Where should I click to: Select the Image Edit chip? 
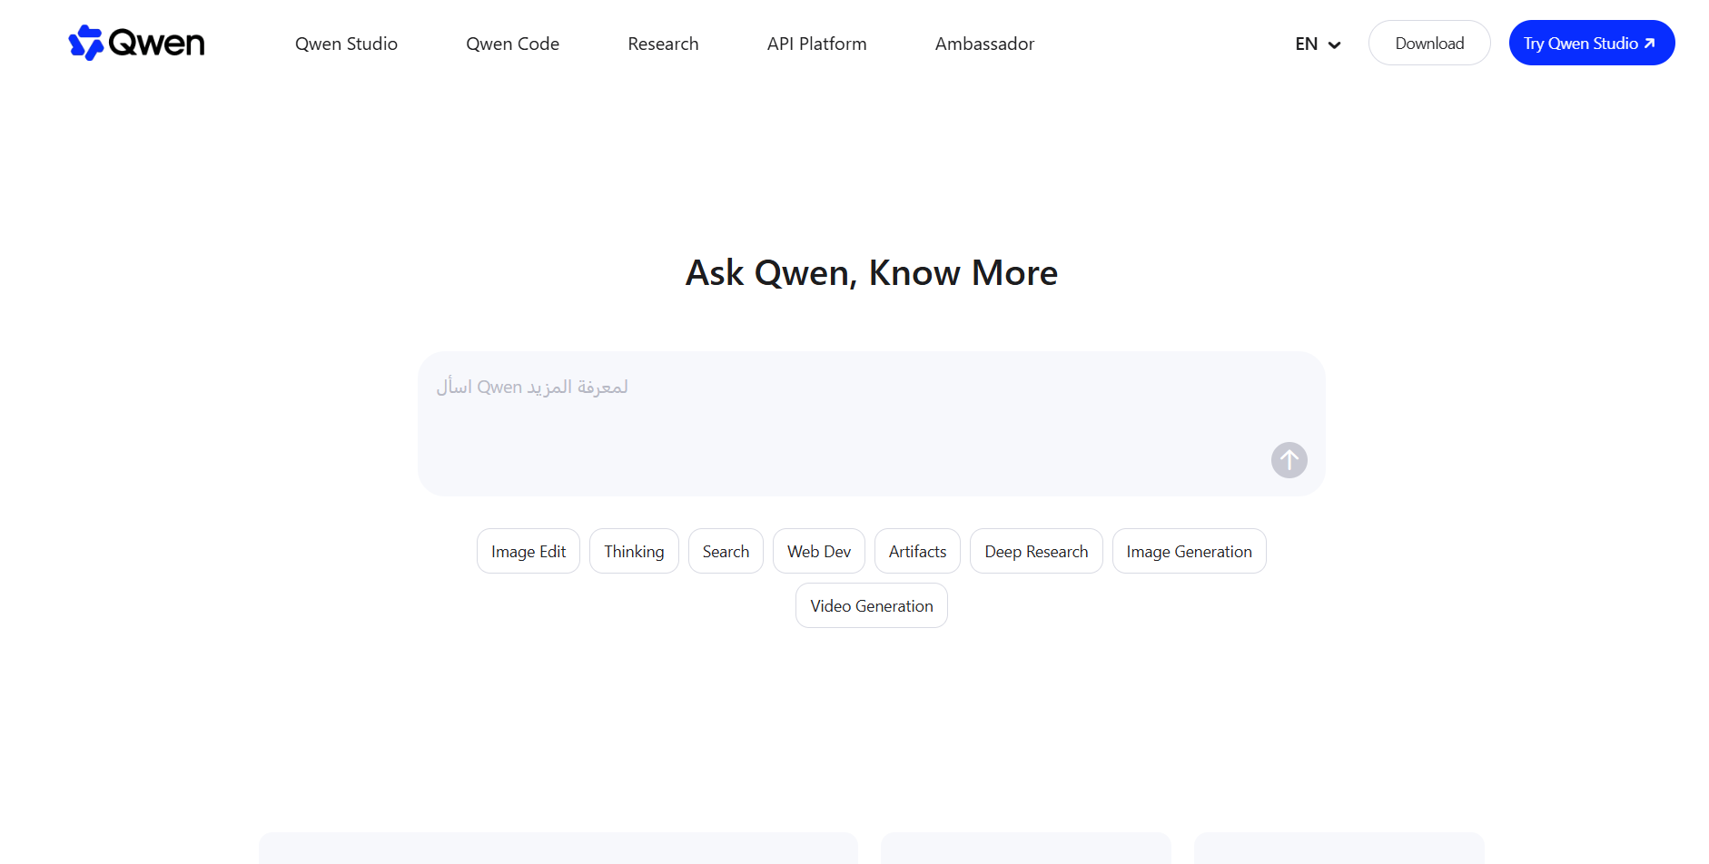point(529,551)
